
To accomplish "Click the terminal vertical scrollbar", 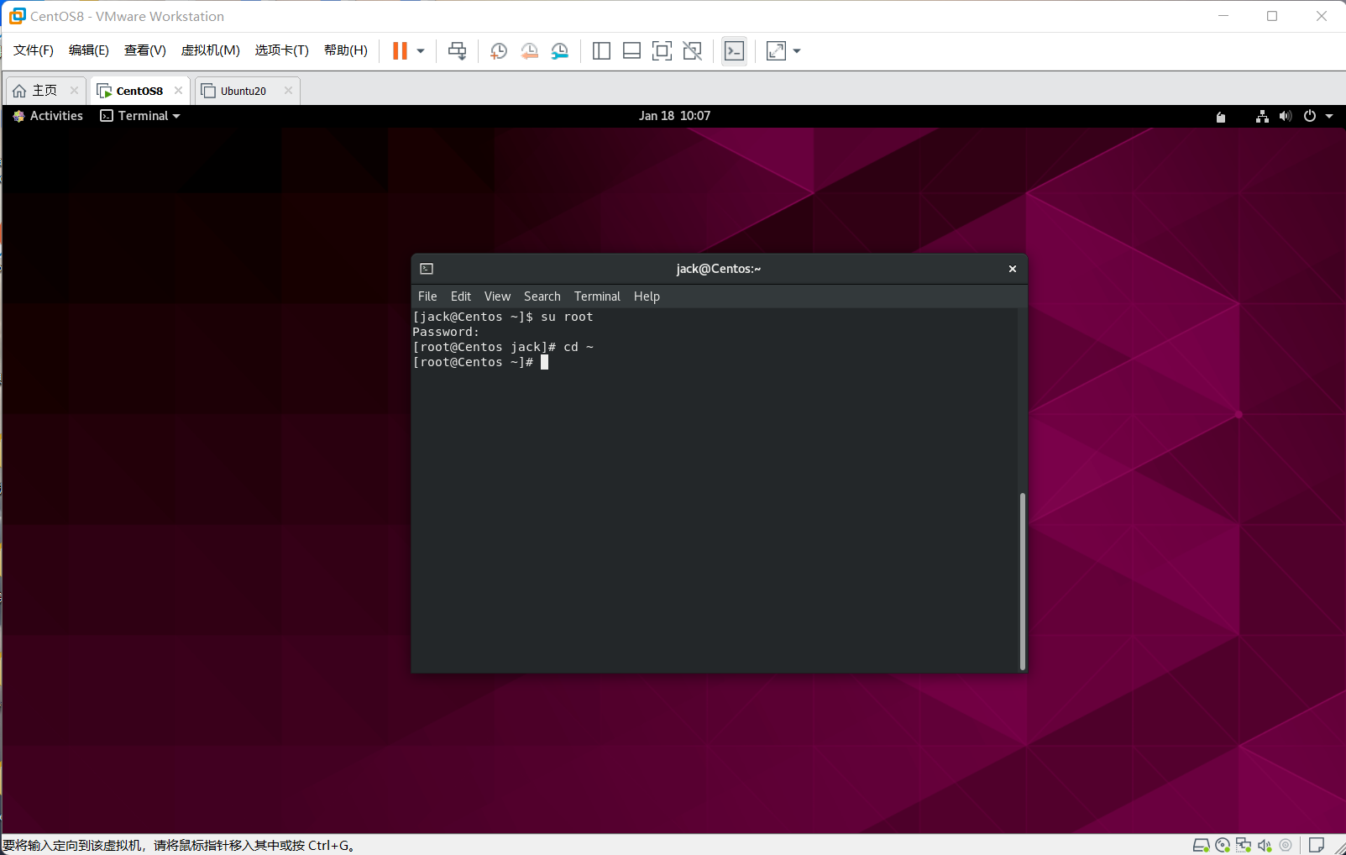I will 1022,581.
